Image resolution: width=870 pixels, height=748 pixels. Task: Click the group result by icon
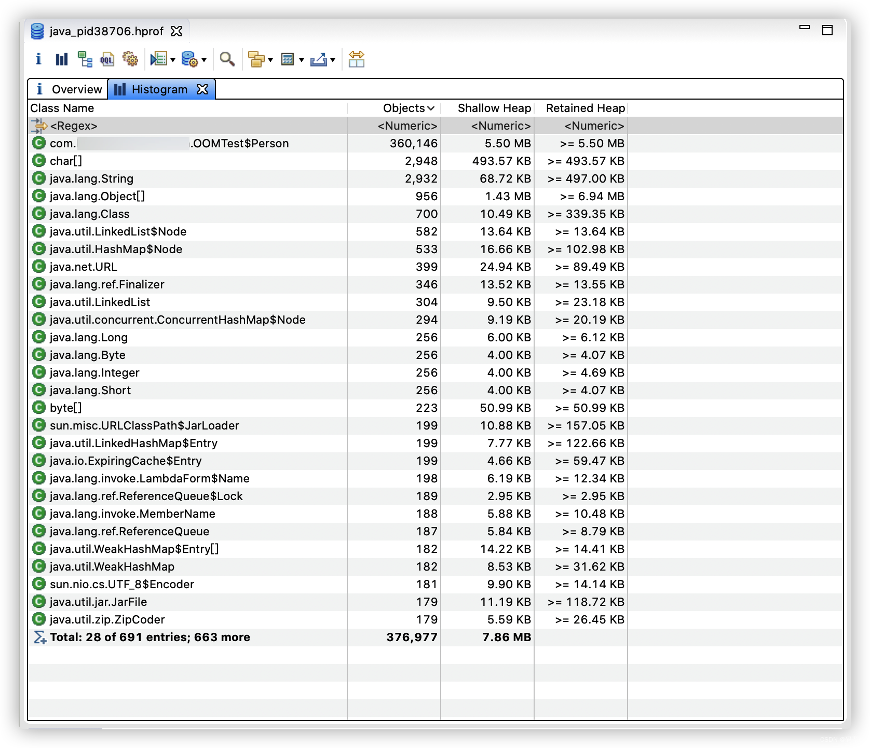(256, 59)
